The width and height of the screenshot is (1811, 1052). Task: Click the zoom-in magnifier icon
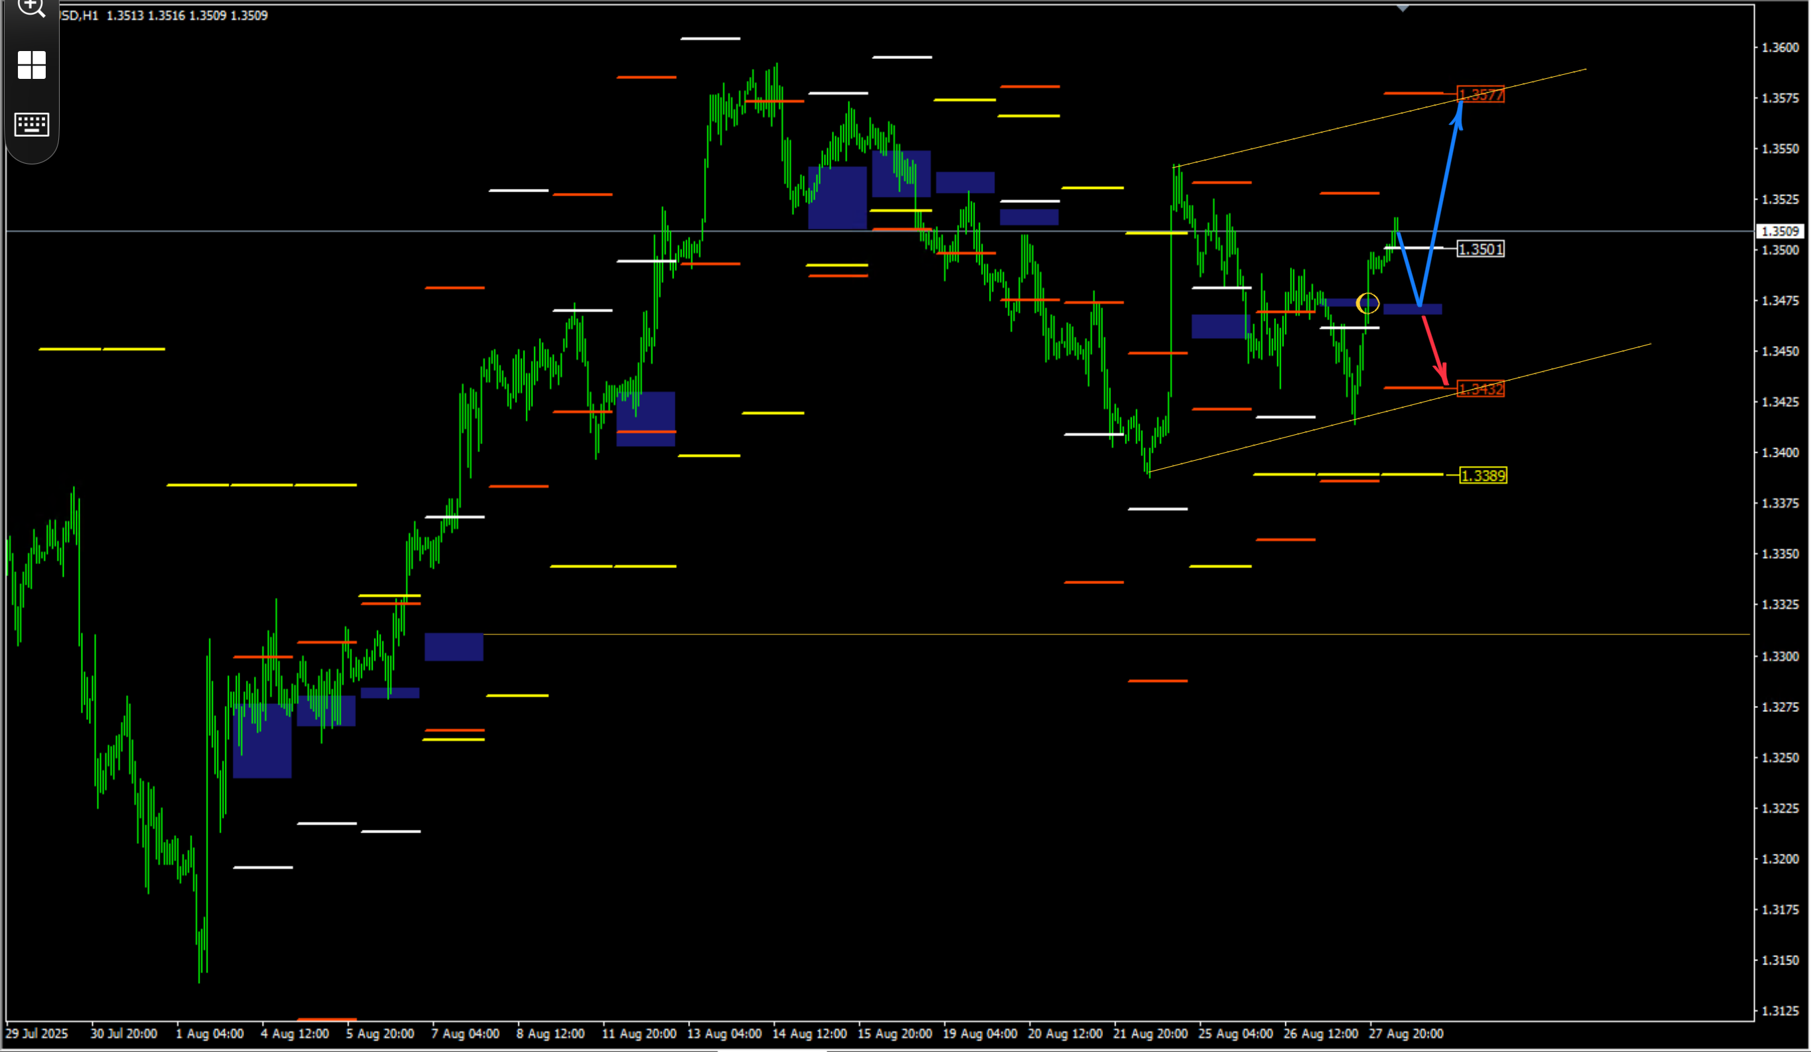pyautogui.click(x=32, y=7)
